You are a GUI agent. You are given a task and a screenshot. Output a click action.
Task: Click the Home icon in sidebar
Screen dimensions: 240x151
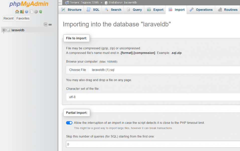(17, 12)
